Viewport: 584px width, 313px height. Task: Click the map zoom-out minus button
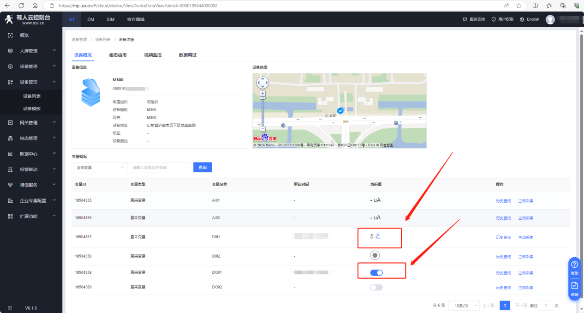pyautogui.click(x=262, y=129)
